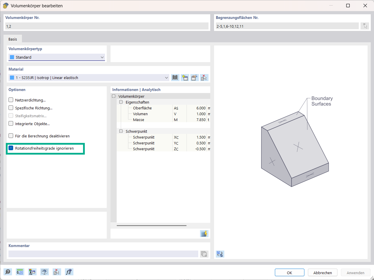Click the Abbrechen button

(x=323, y=273)
